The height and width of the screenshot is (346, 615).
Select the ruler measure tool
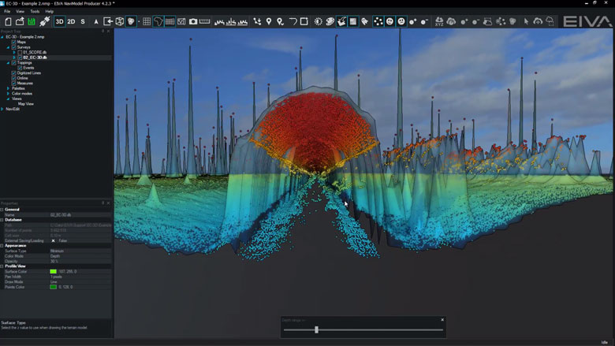coord(205,21)
